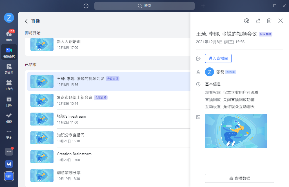Image resolution: width=289 pixels, height=187 pixels.
Task: Open the history clock icon
Action: (86, 6)
